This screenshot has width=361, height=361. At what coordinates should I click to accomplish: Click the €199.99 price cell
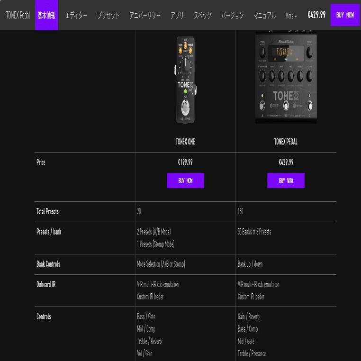click(185, 162)
